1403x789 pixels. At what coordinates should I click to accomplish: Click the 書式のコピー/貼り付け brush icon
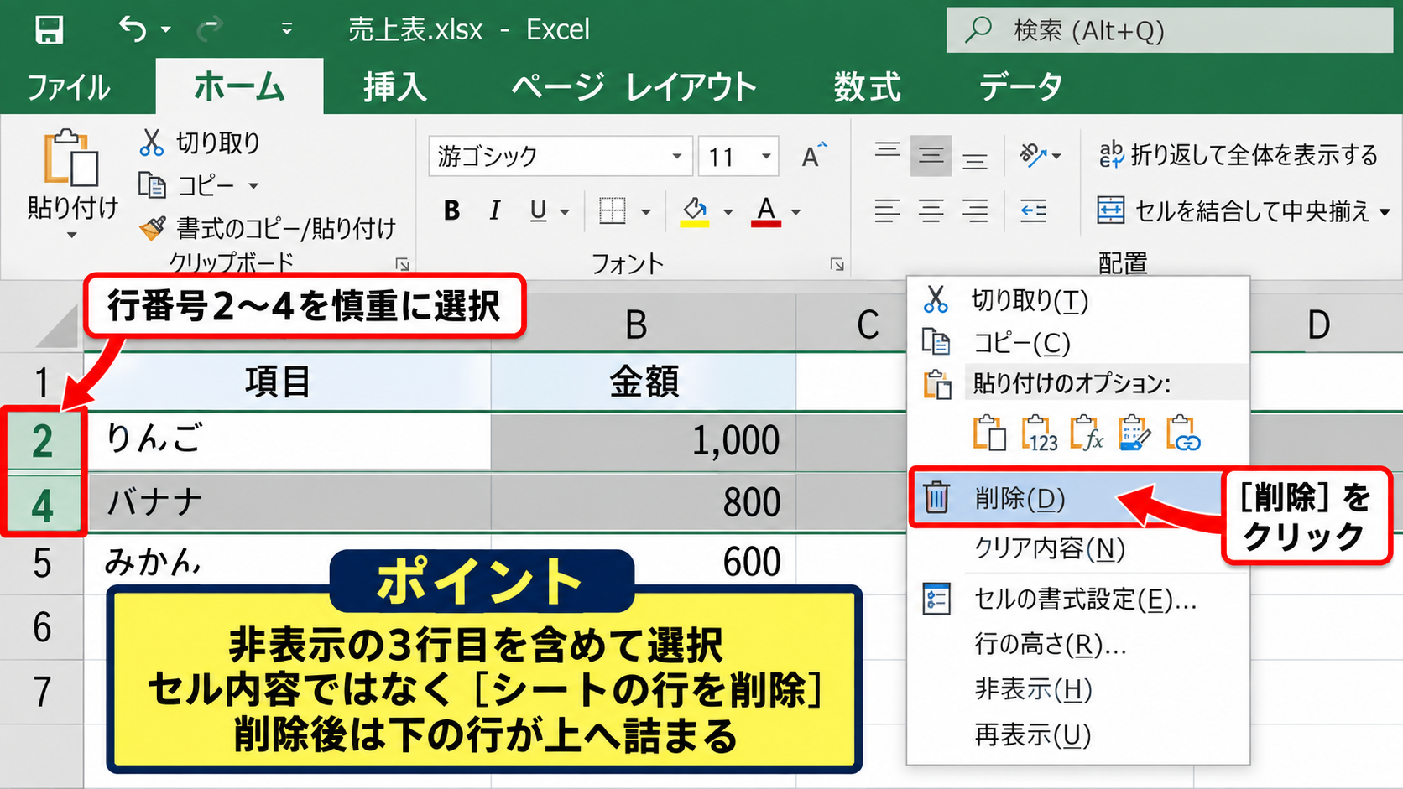pos(153,227)
